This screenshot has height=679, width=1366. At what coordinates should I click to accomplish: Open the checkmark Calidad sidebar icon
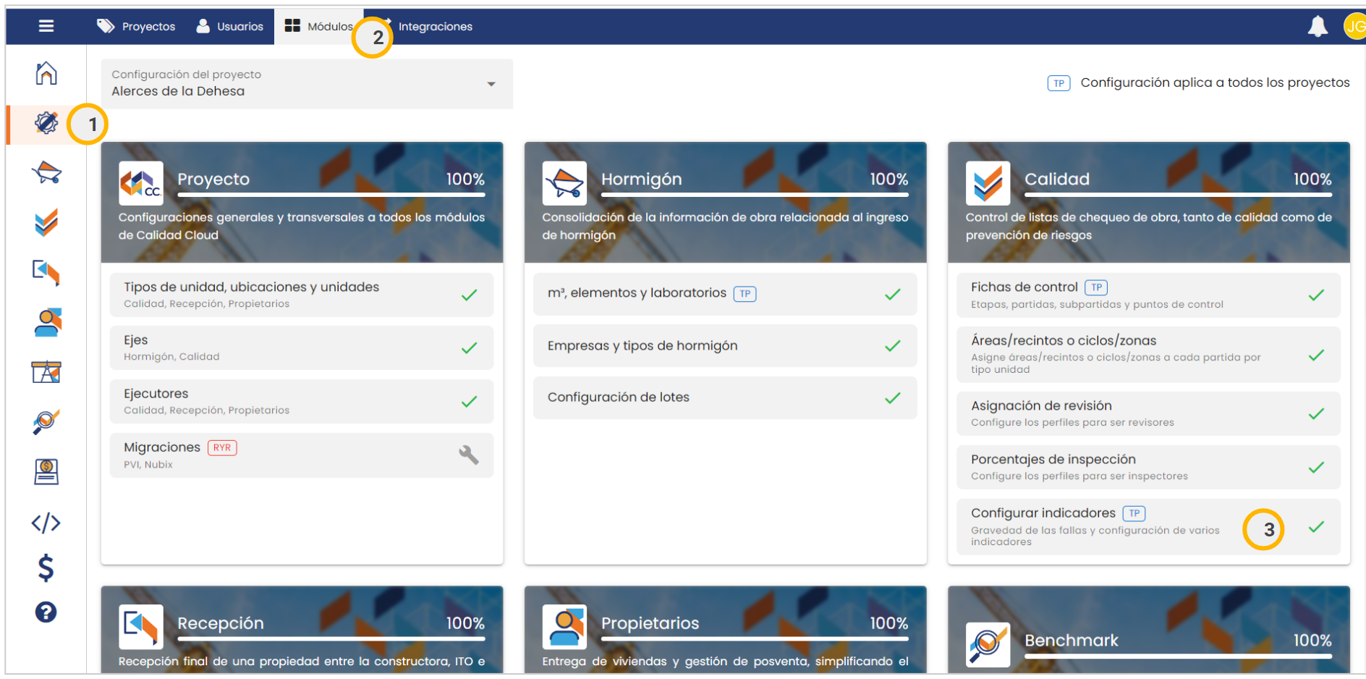click(x=46, y=223)
